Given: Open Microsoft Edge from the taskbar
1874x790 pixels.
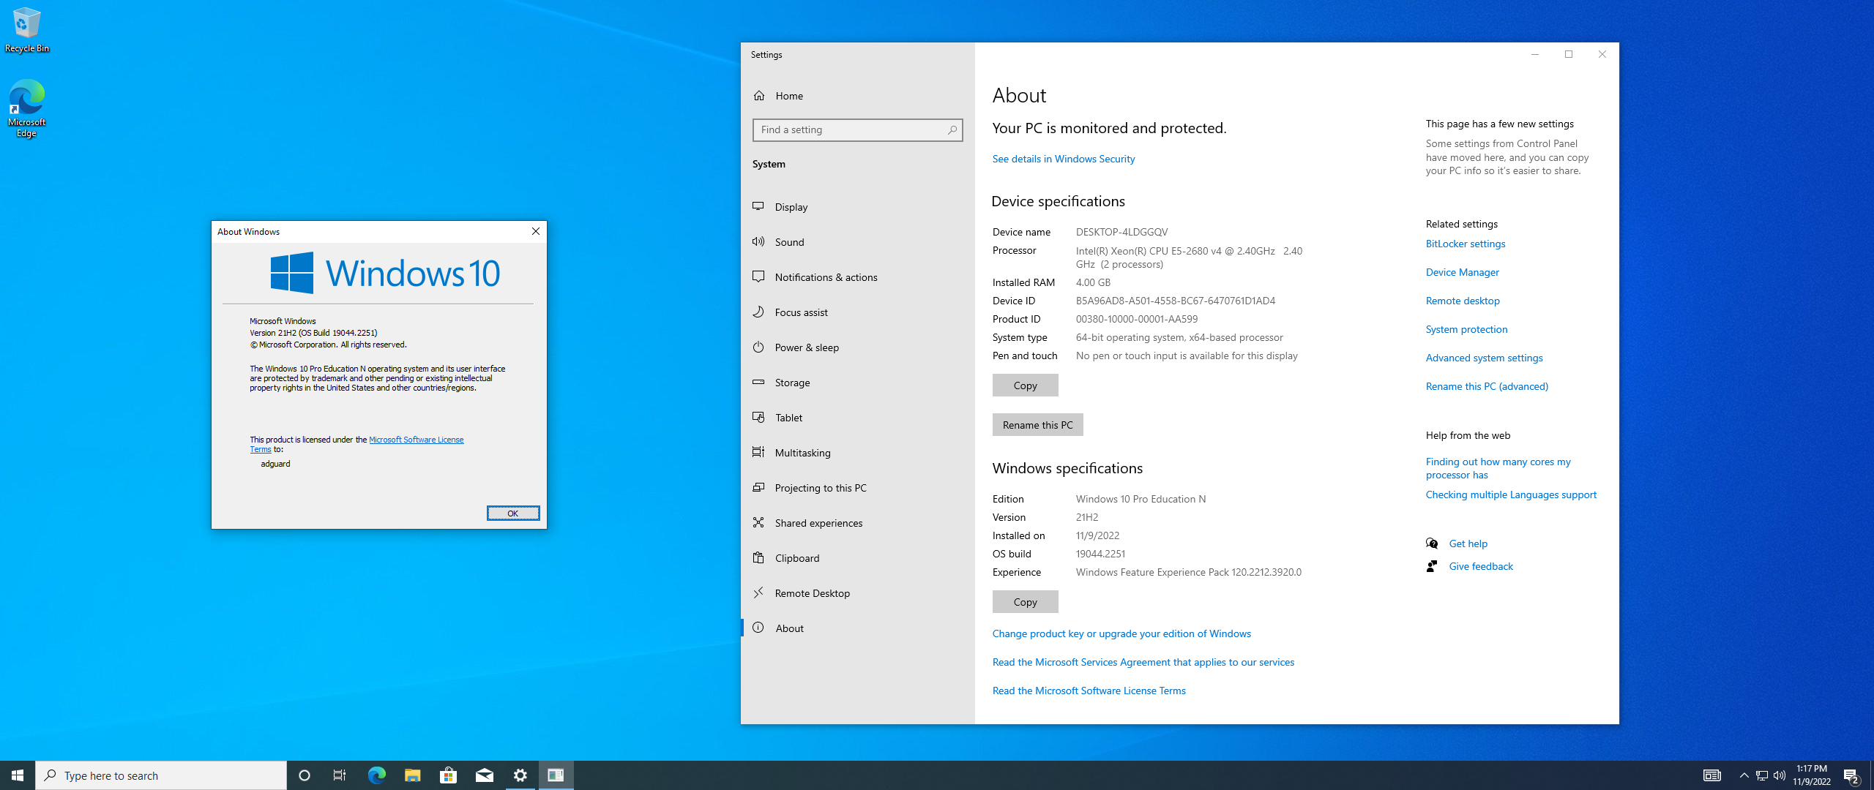Looking at the screenshot, I should point(376,775).
